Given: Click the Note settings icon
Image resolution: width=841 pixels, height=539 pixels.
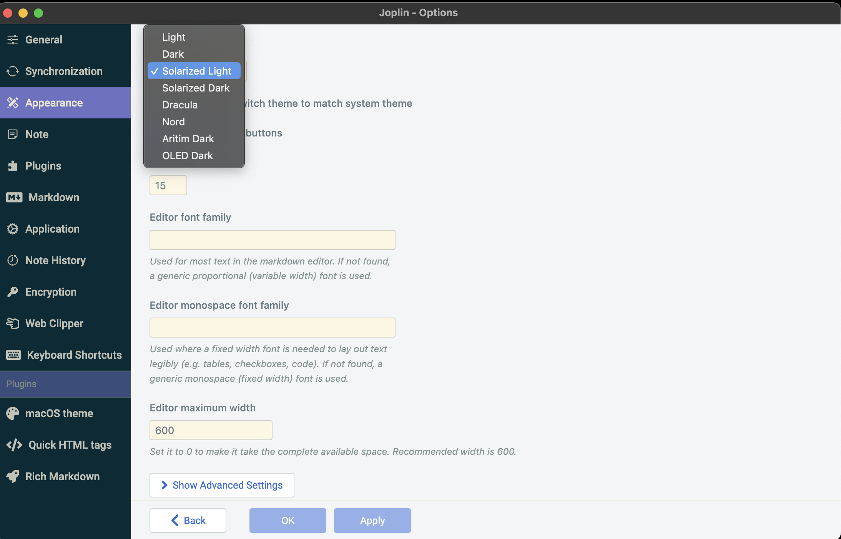Looking at the screenshot, I should click(13, 134).
